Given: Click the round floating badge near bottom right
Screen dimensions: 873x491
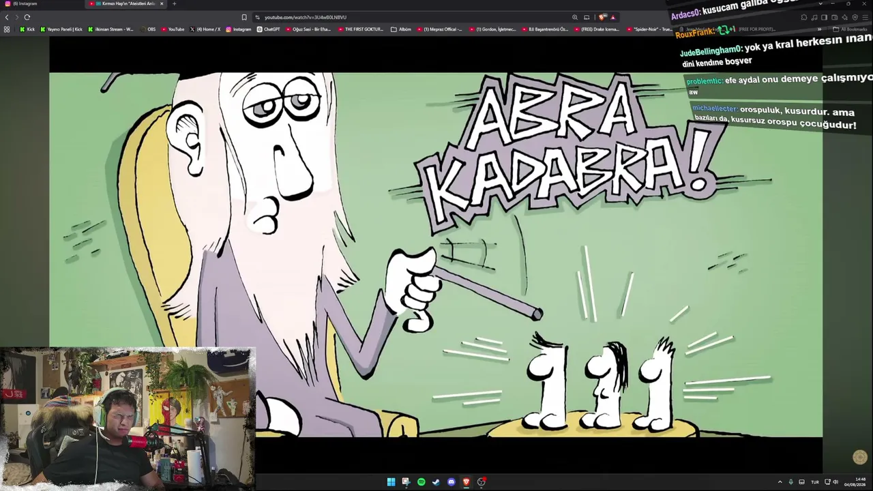Looking at the screenshot, I should tap(859, 458).
